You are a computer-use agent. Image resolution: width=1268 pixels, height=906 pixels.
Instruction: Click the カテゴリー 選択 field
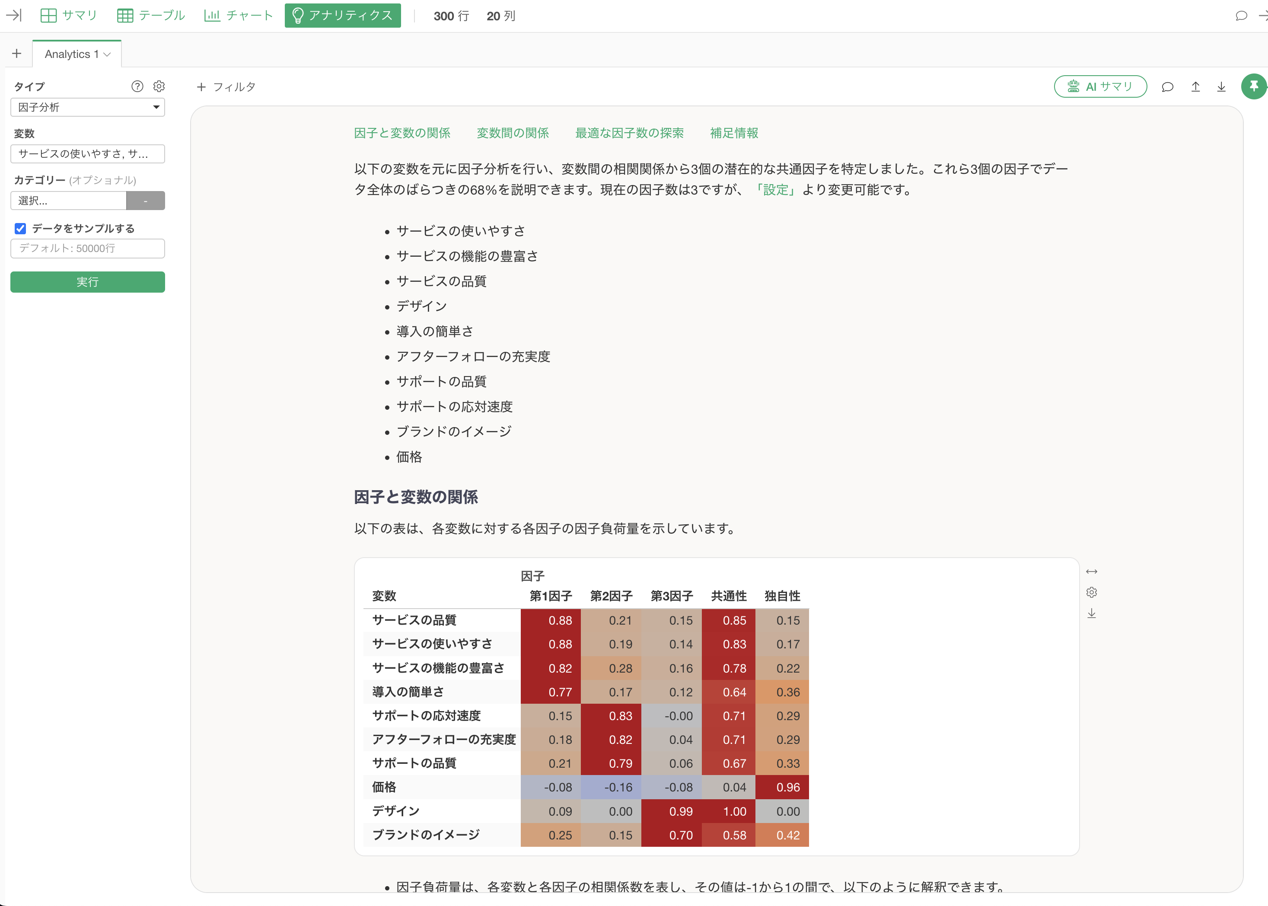69,201
